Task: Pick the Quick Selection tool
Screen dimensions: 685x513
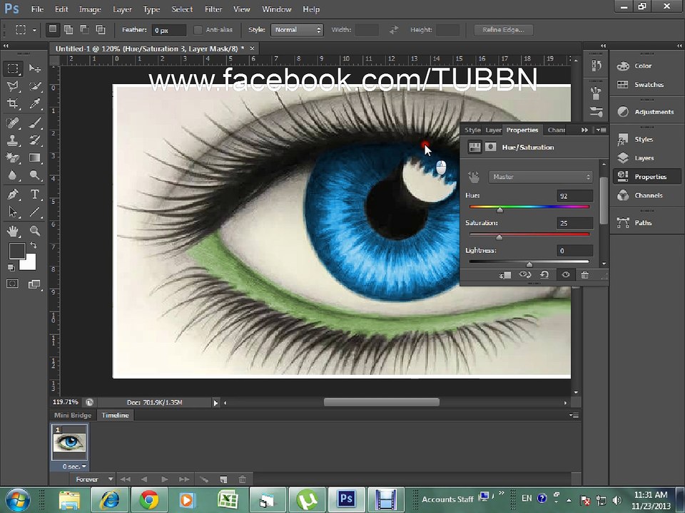Action: tap(35, 86)
